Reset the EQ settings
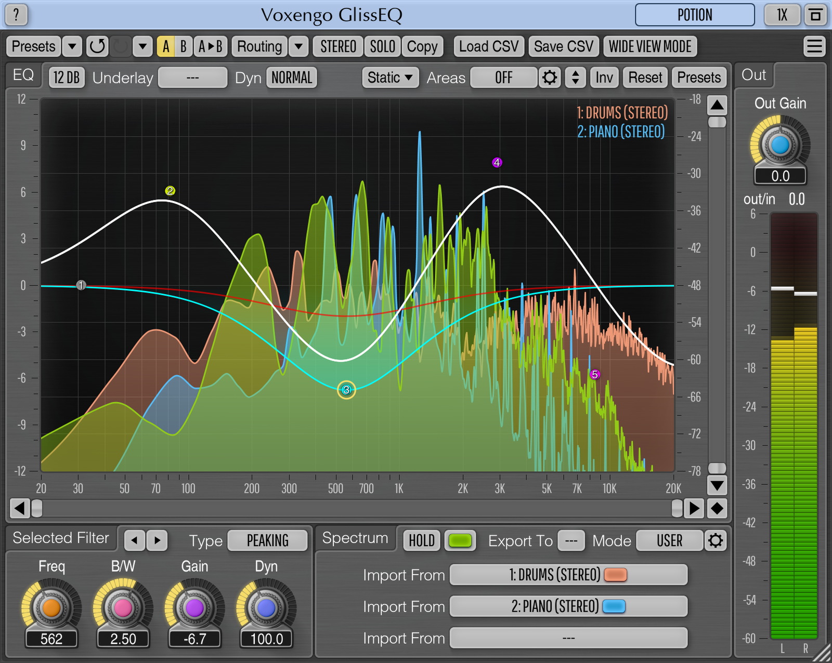Image resolution: width=832 pixels, height=663 pixels. [x=645, y=77]
